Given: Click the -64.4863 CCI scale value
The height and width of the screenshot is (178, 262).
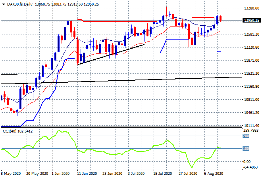Looking at the screenshot, I should (x=250, y=167).
